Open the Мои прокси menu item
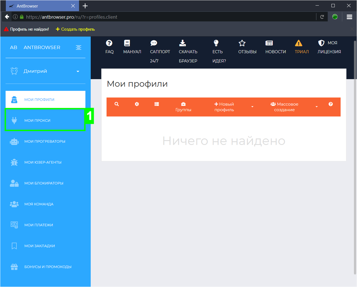The image size is (357, 287). pos(46,121)
